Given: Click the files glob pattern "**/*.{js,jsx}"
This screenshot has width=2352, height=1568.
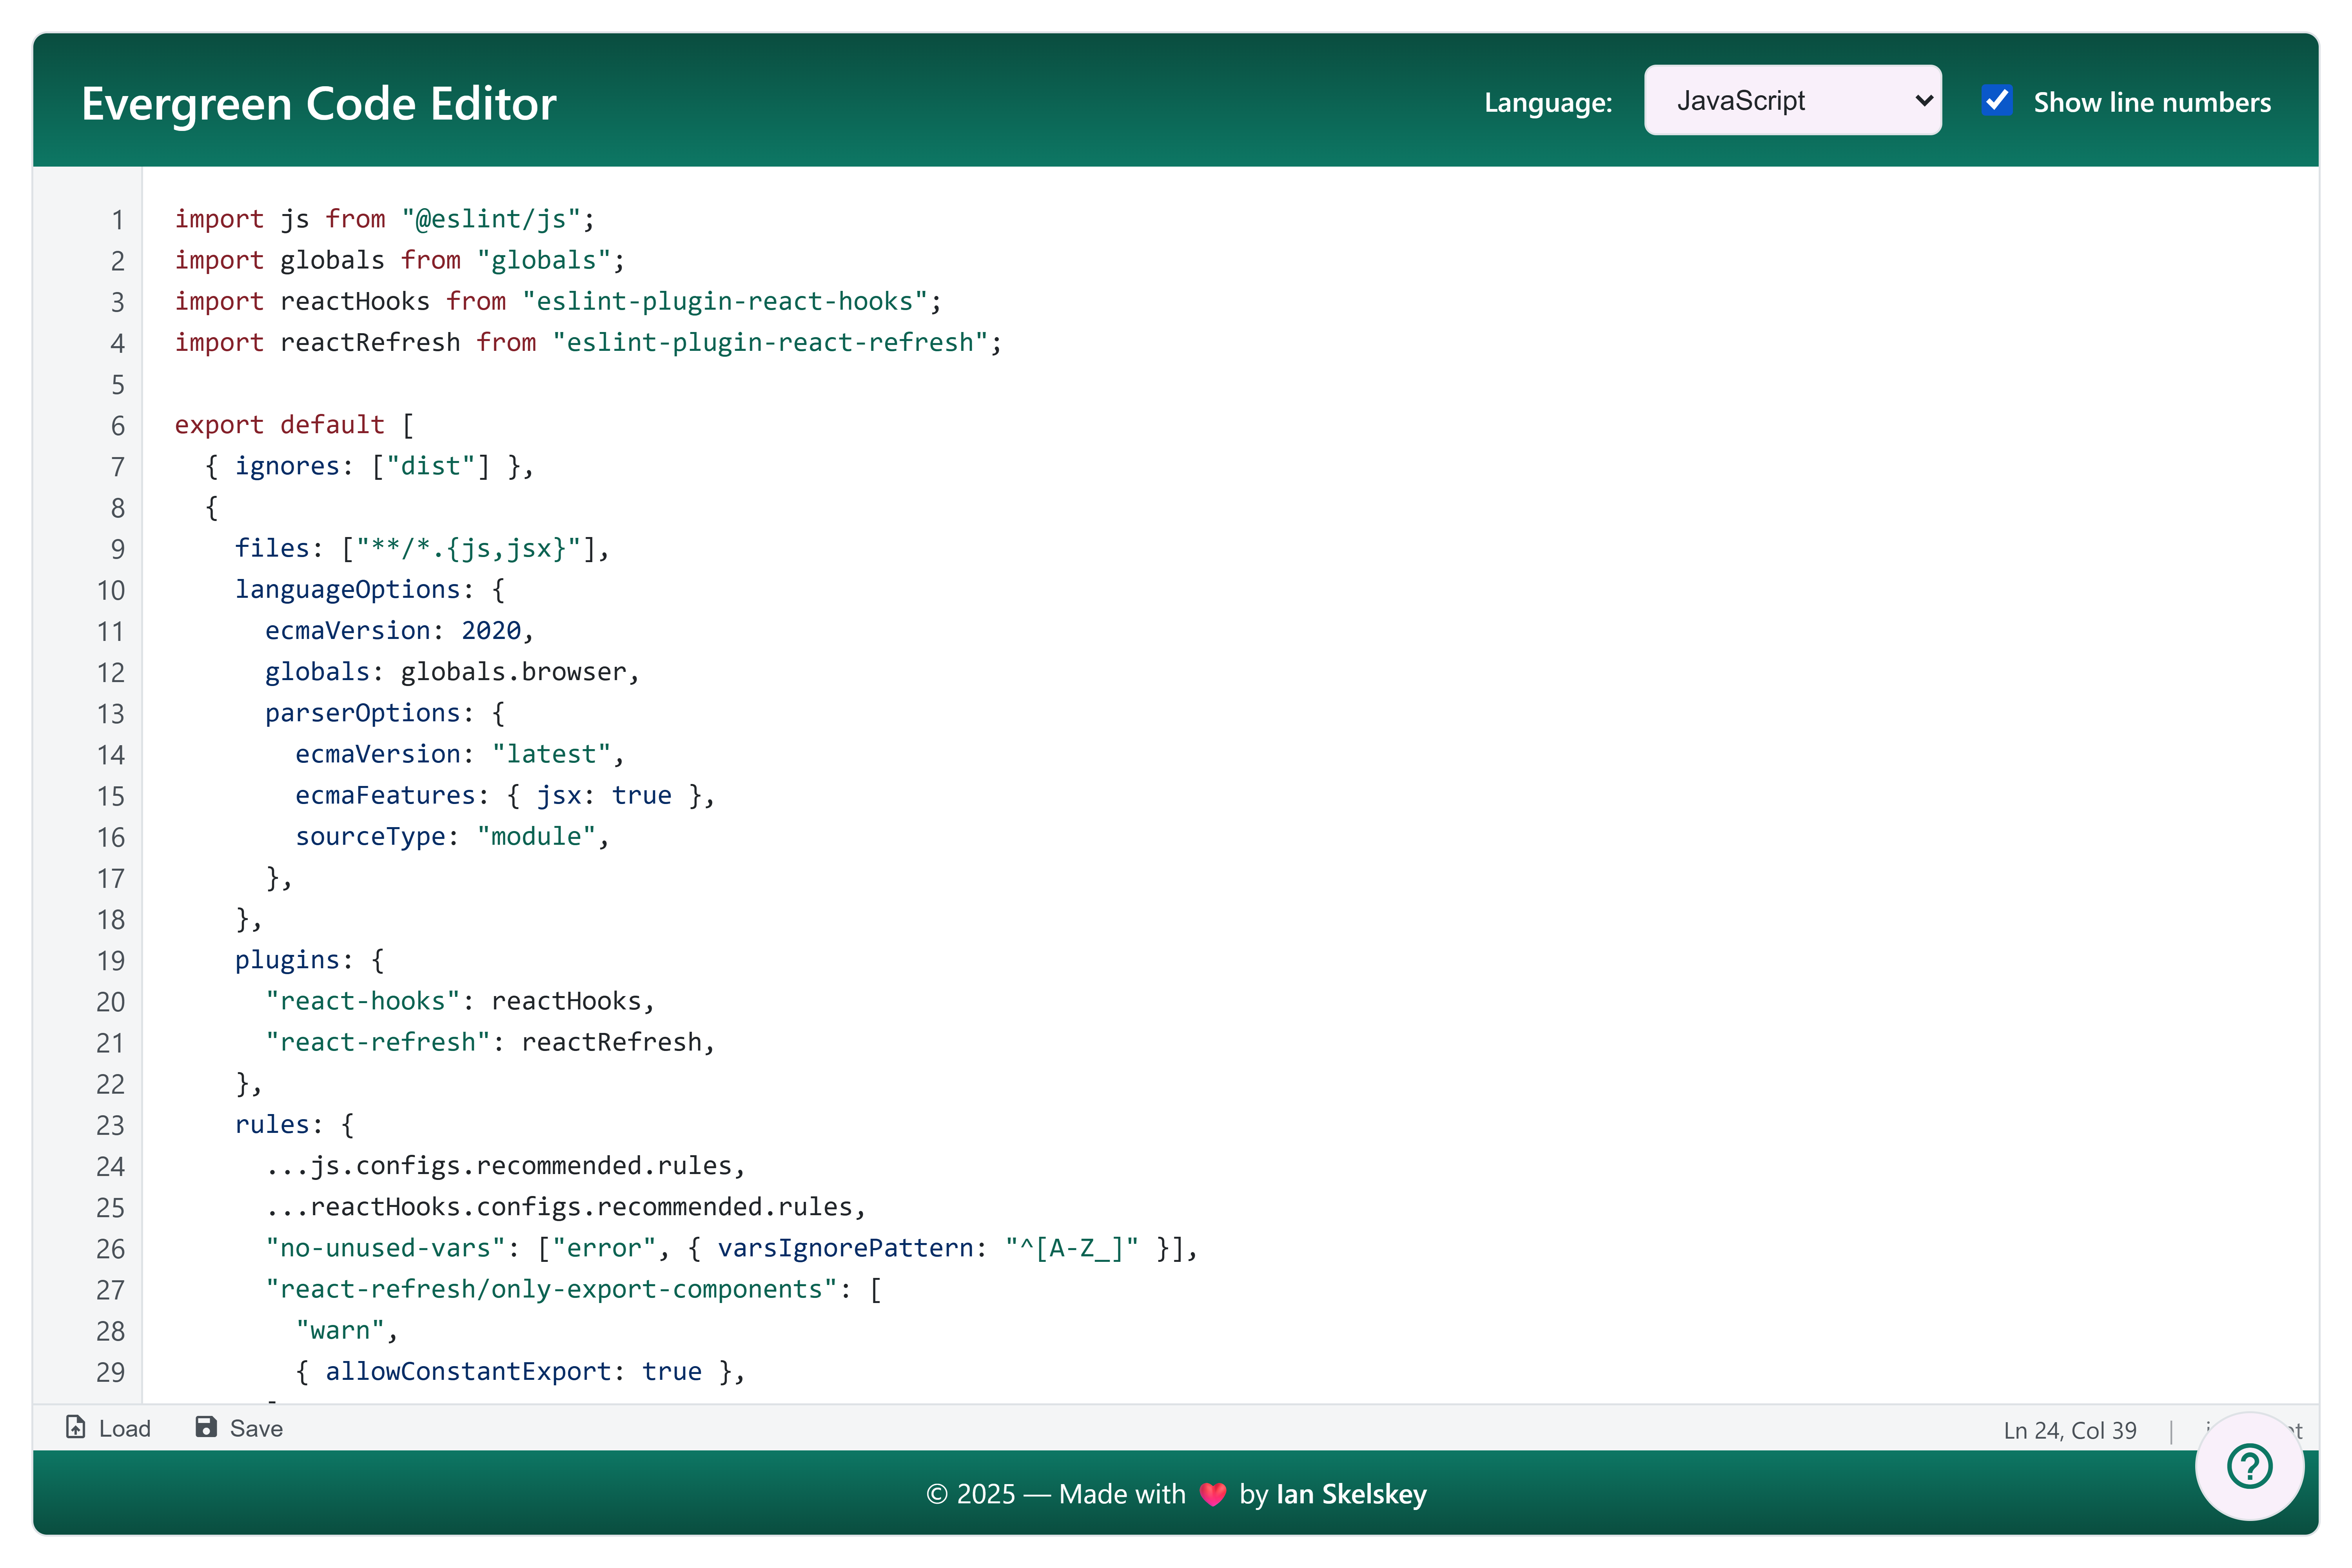Looking at the screenshot, I should (x=468, y=548).
